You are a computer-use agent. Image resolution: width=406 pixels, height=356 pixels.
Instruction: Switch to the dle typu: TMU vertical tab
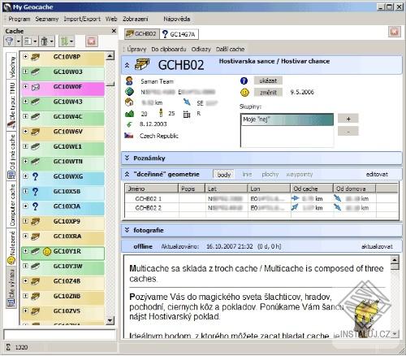(11, 106)
